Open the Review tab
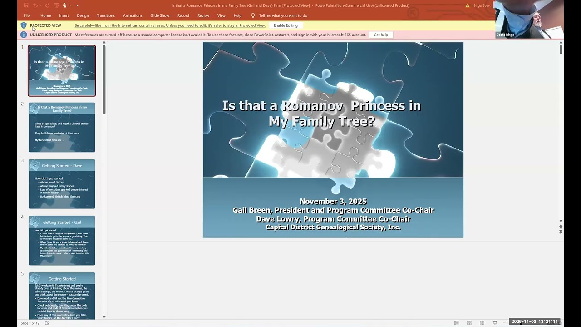581x327 pixels. click(x=203, y=15)
